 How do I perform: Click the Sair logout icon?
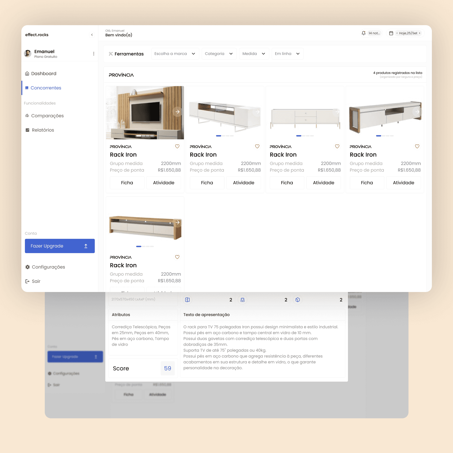pyautogui.click(x=27, y=281)
